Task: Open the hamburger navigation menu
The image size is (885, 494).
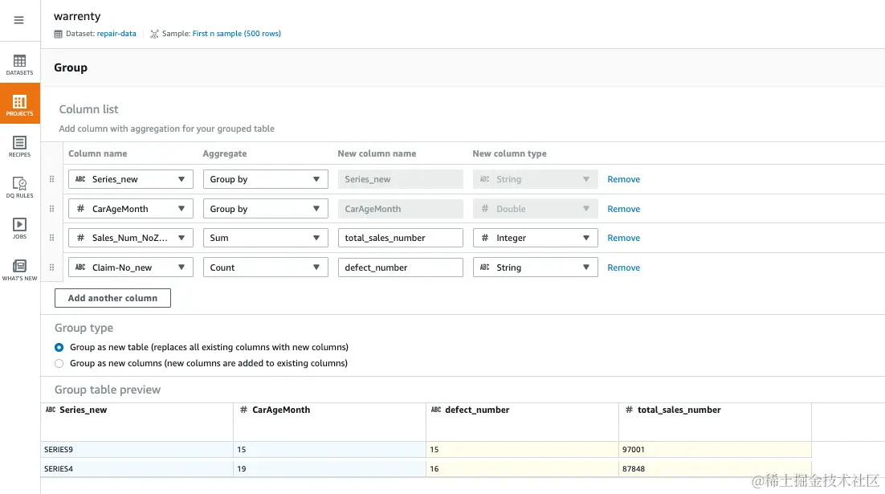Action: pos(19,21)
